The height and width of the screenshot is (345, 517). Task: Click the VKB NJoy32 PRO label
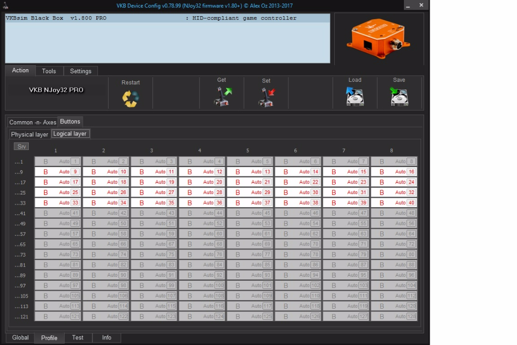tap(56, 90)
